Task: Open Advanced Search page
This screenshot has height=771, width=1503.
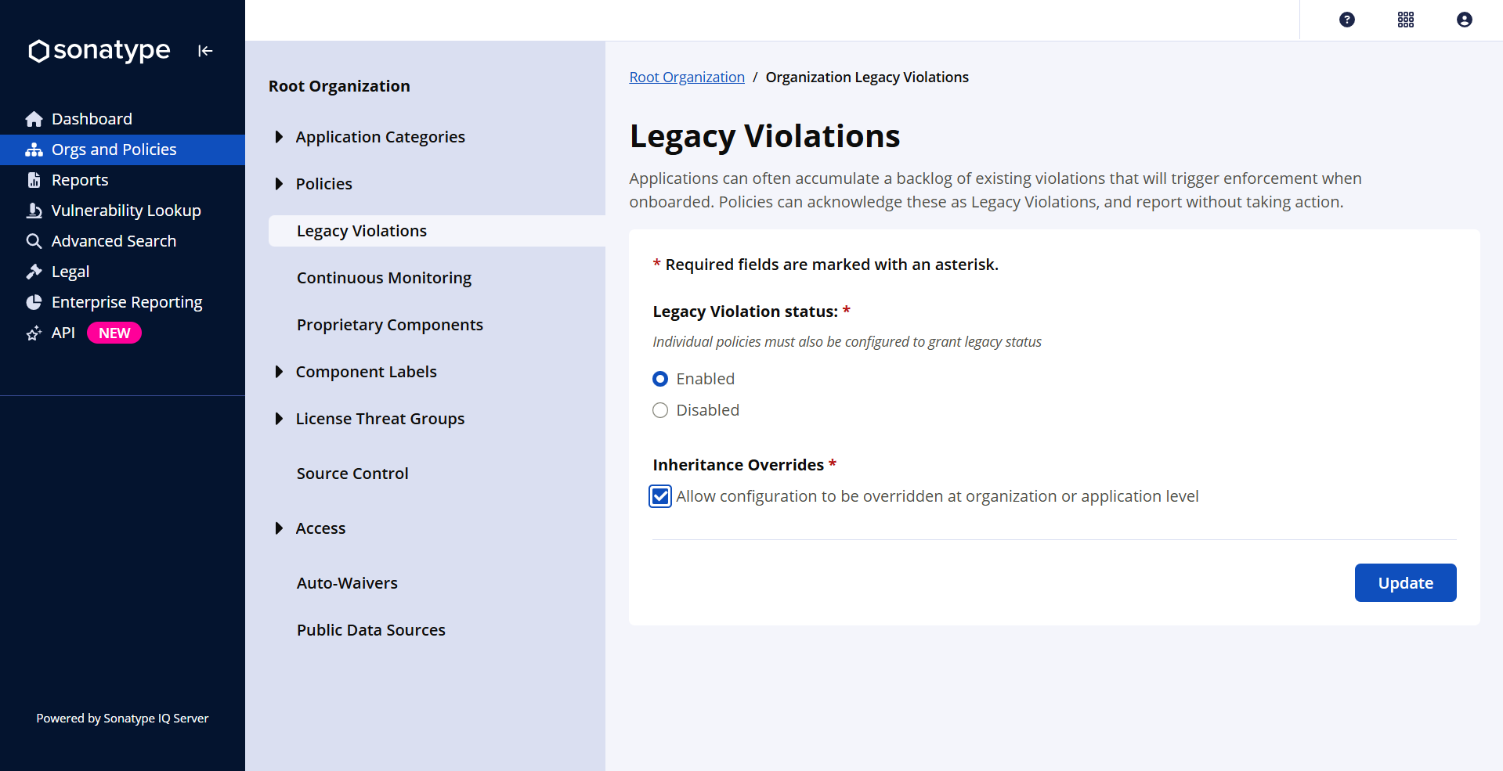Action: tap(122, 241)
